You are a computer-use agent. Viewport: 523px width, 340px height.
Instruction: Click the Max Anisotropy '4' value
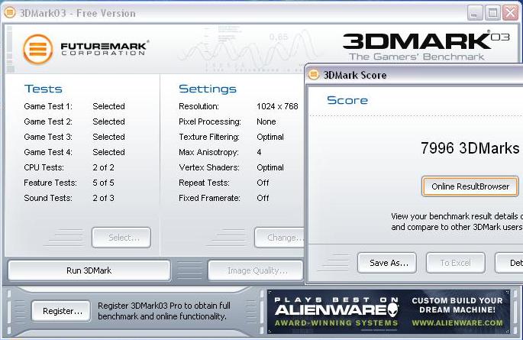[x=259, y=152]
